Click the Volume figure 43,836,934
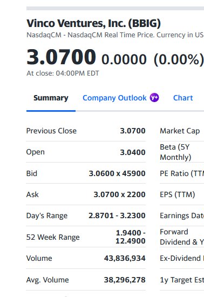The image size is (204, 297). [x=125, y=258]
